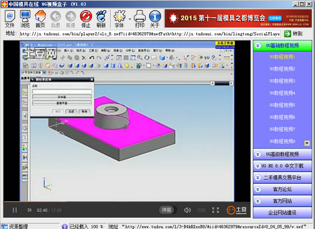Image resolution: width=315 pixels, height=229 pixels.
Task: Click the 后退 back arrow icon
Action: [55, 19]
